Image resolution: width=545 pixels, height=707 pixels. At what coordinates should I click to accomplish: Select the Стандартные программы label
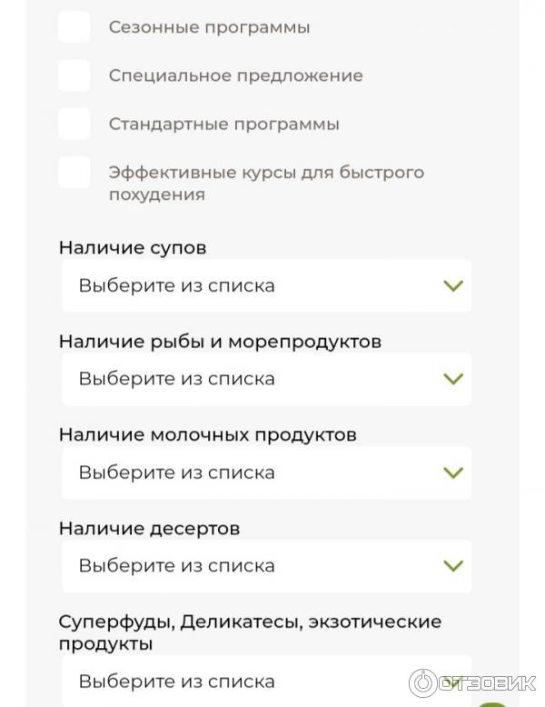(x=224, y=124)
